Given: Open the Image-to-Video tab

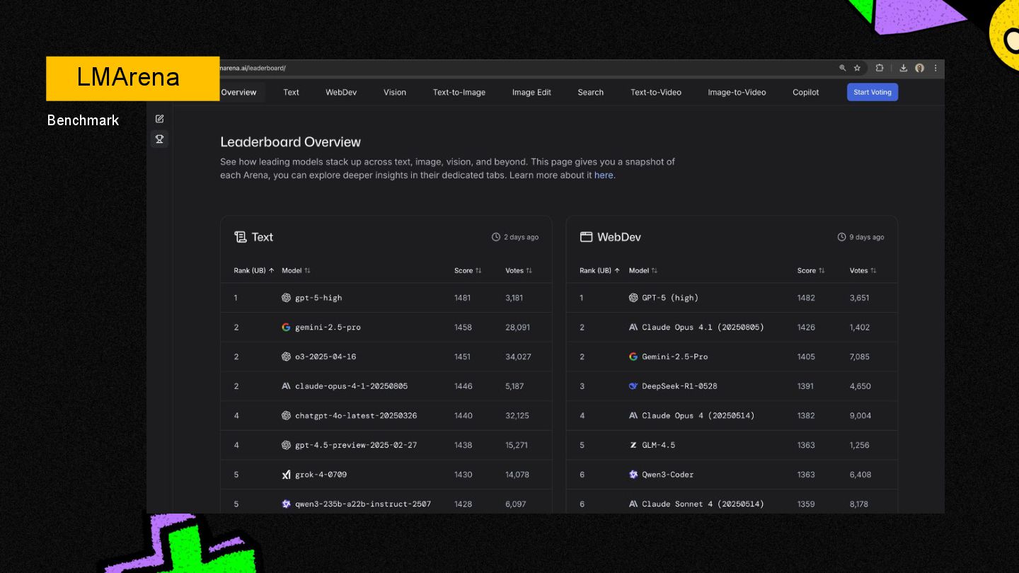Looking at the screenshot, I should click(x=737, y=92).
